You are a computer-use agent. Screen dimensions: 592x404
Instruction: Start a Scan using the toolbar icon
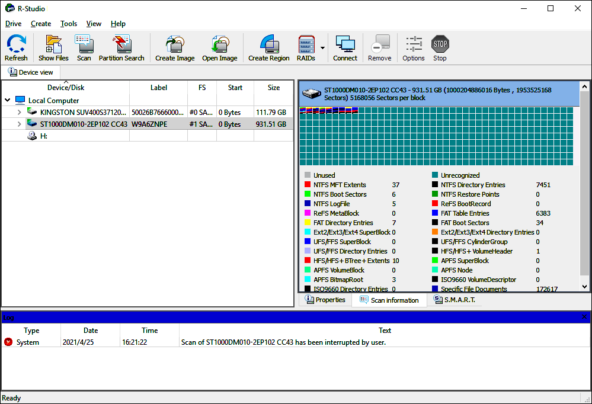[84, 47]
